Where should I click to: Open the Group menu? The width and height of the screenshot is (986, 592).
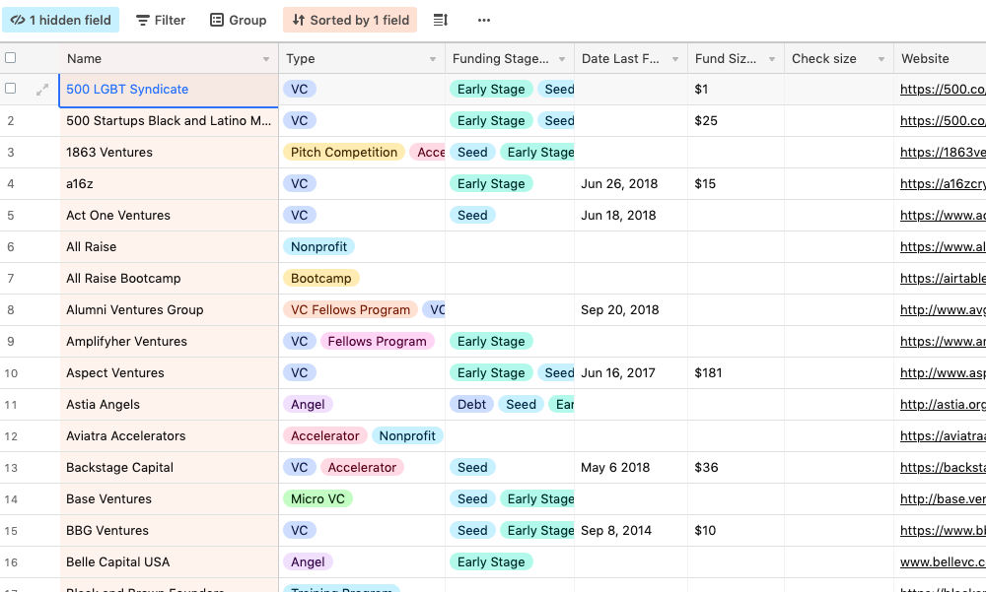[239, 20]
